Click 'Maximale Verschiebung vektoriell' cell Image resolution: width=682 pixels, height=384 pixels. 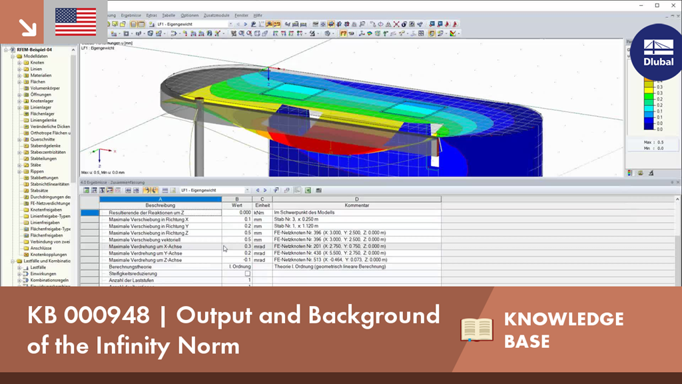pyautogui.click(x=161, y=240)
